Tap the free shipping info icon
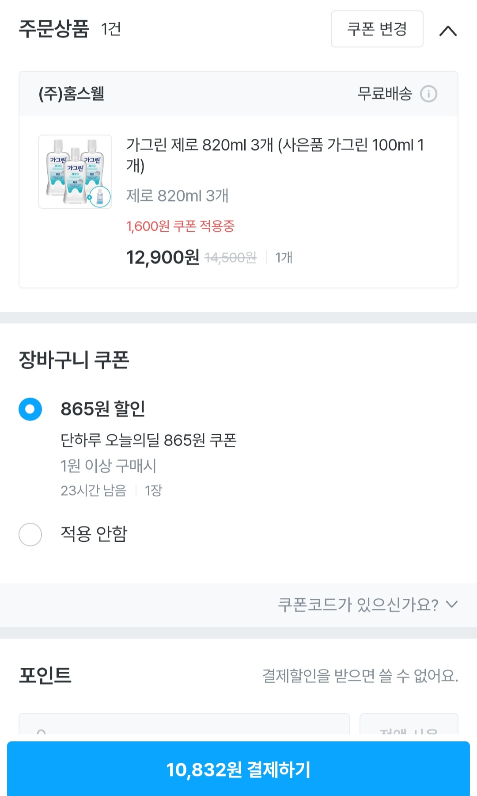Image resolution: width=477 pixels, height=796 pixels. (x=428, y=94)
